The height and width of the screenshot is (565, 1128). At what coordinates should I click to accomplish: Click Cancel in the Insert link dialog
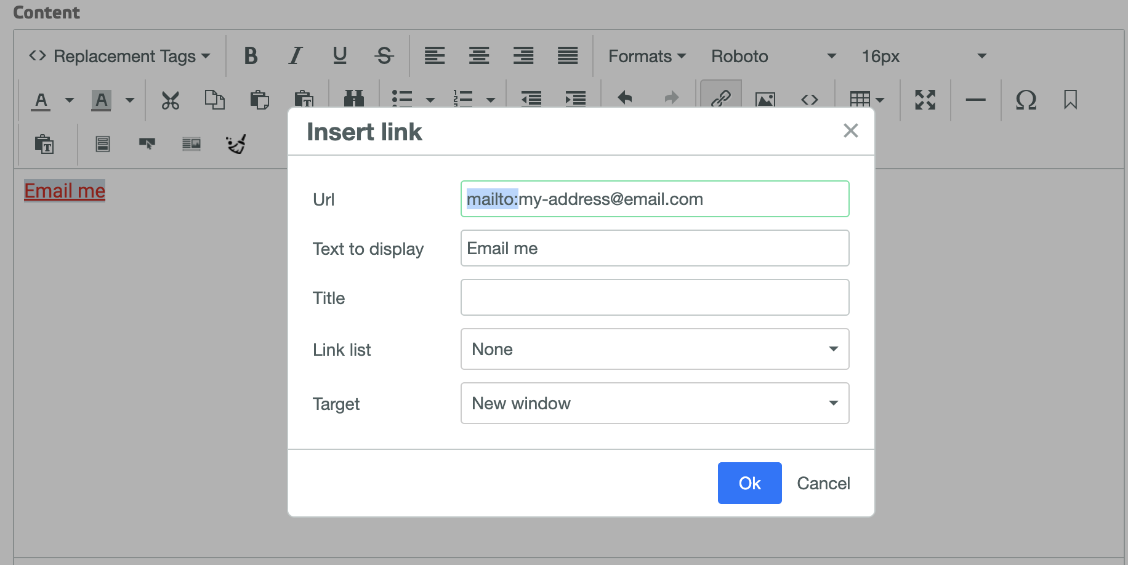pyautogui.click(x=823, y=483)
